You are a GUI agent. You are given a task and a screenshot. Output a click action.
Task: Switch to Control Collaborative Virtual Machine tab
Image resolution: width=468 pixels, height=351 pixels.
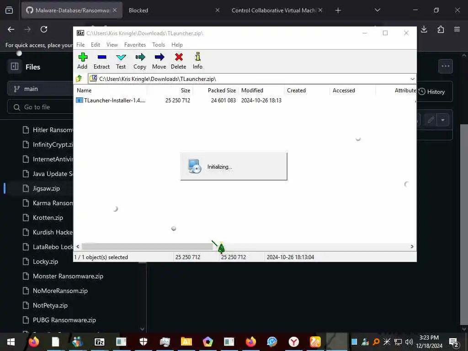click(x=273, y=10)
